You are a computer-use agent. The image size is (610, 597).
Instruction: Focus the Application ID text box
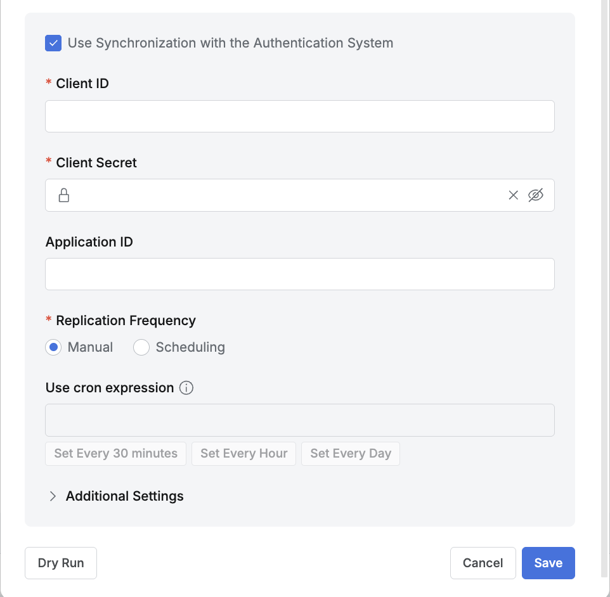click(x=299, y=274)
